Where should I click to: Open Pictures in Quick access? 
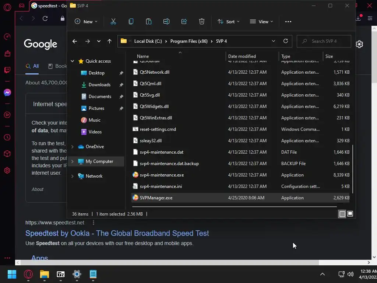point(96,108)
